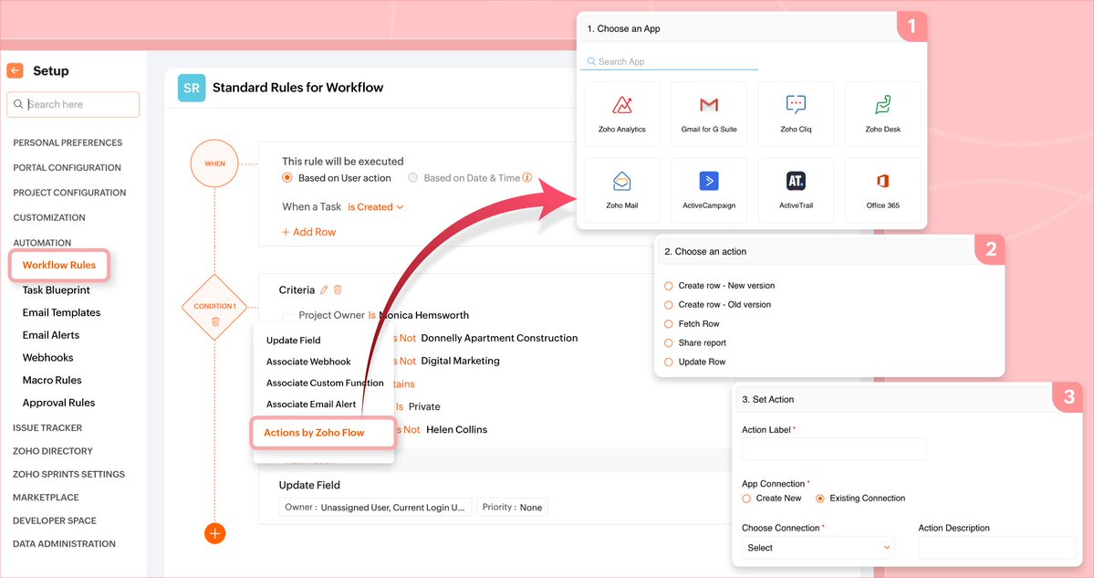Screen dimensions: 1094x578
Task: Select the Zoho Mail app icon
Action: 621,189
